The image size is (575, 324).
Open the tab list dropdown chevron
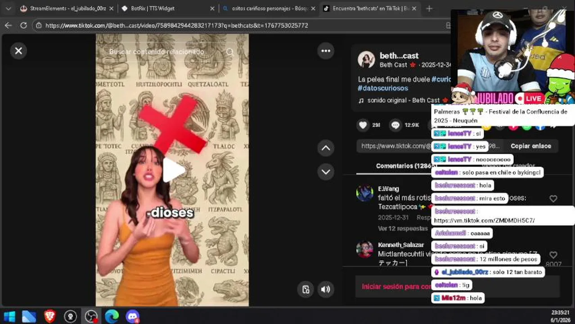8,9
